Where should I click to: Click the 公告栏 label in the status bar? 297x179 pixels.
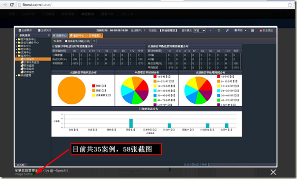coord(21,165)
